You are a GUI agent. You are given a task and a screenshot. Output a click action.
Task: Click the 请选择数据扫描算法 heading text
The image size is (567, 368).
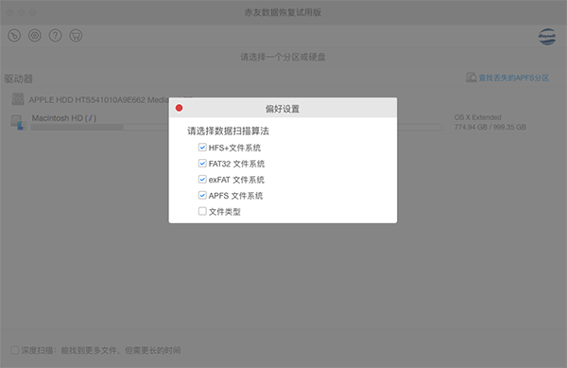228,131
